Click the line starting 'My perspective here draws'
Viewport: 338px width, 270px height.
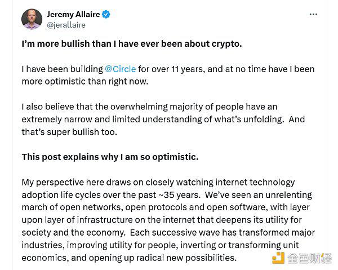pyautogui.click(x=158, y=183)
